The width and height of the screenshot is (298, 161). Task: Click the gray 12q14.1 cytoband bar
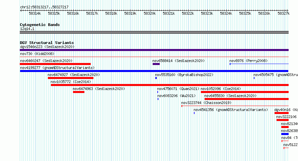pyautogui.click(x=154, y=32)
